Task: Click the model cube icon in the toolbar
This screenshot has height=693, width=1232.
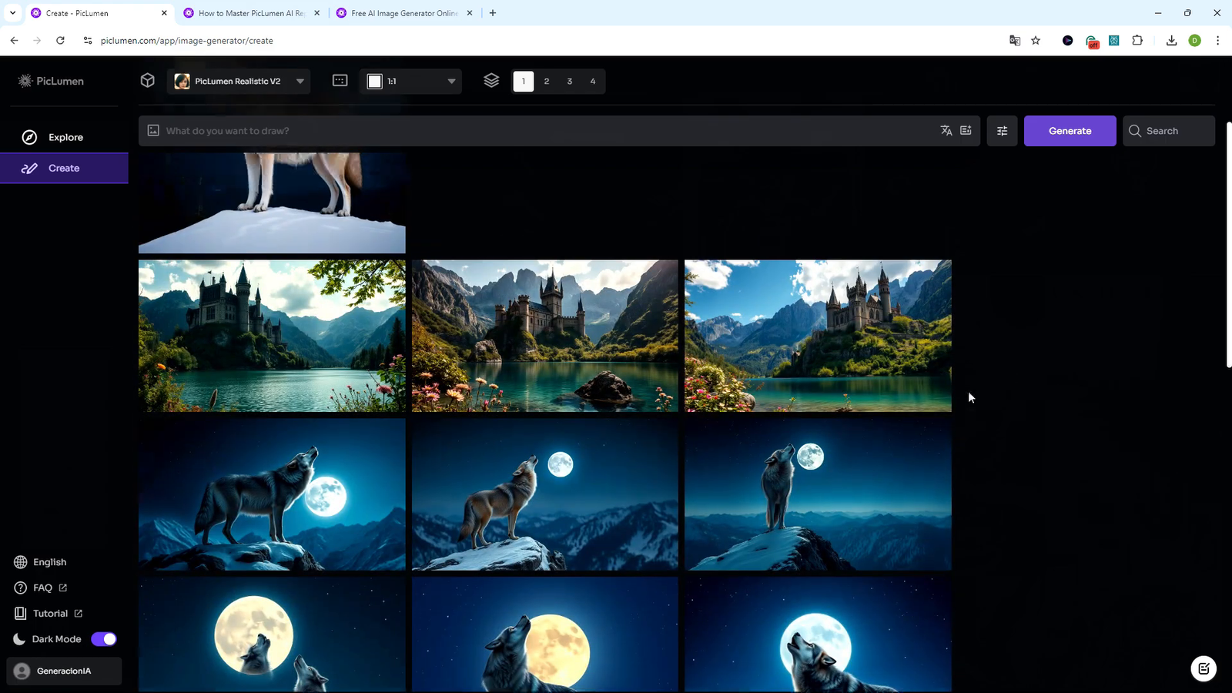Action: 147,80
